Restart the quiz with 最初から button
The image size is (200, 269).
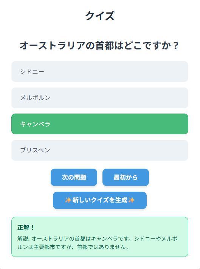[x=126, y=177]
